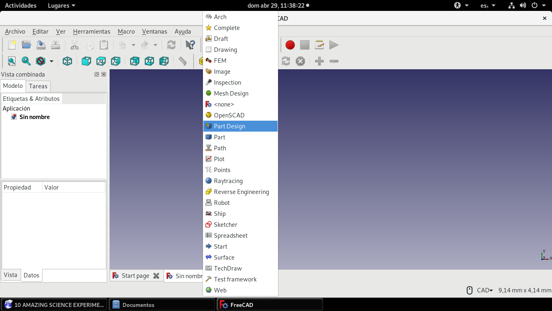This screenshot has height=311, width=552.
Task: Set the axonometric view
Action: tap(67, 61)
